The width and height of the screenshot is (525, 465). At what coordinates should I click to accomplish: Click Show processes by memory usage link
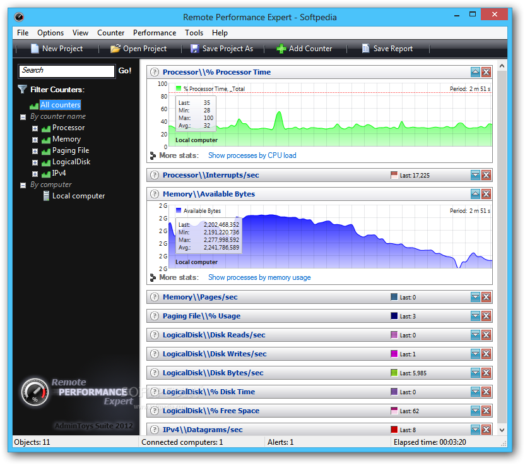point(259,277)
